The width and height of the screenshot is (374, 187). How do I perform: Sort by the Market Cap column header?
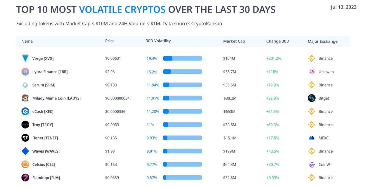[x=234, y=41]
